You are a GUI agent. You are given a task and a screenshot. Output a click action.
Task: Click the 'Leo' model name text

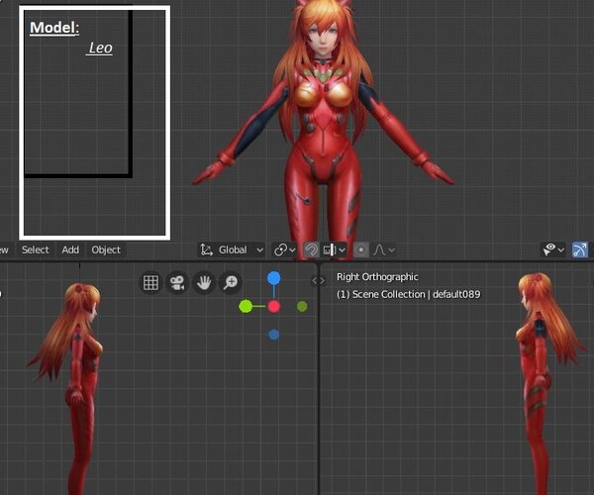click(x=100, y=48)
